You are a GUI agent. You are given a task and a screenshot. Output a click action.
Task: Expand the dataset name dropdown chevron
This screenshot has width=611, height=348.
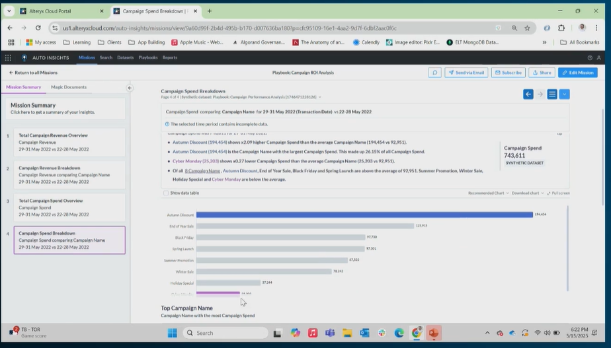tap(320, 97)
